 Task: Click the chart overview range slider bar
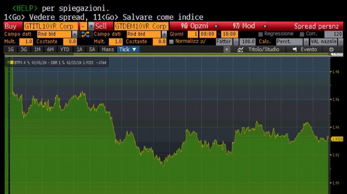[x=168, y=55]
